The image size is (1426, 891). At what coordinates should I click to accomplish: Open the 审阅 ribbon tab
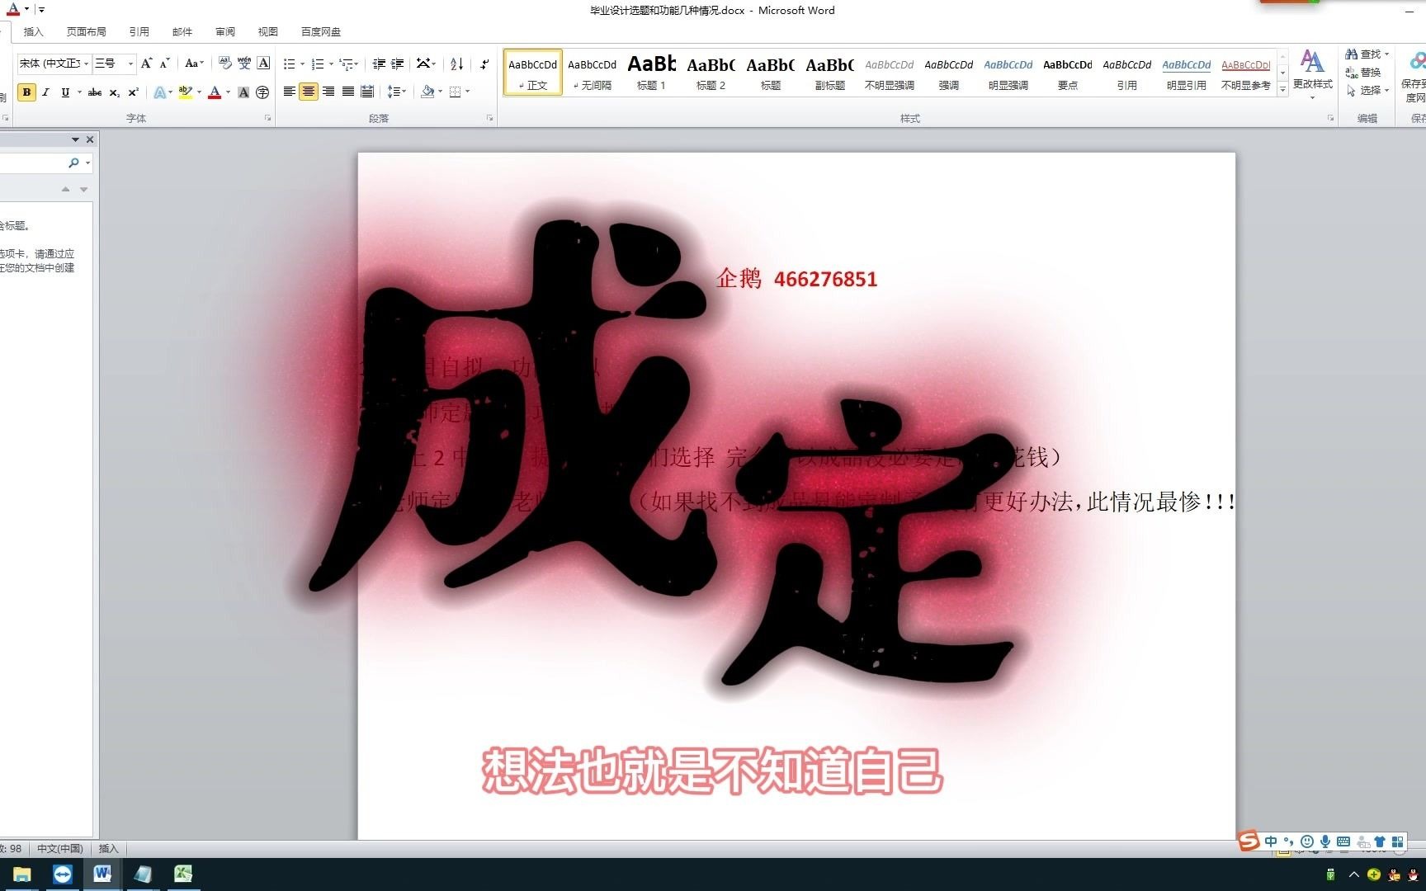[x=224, y=31]
